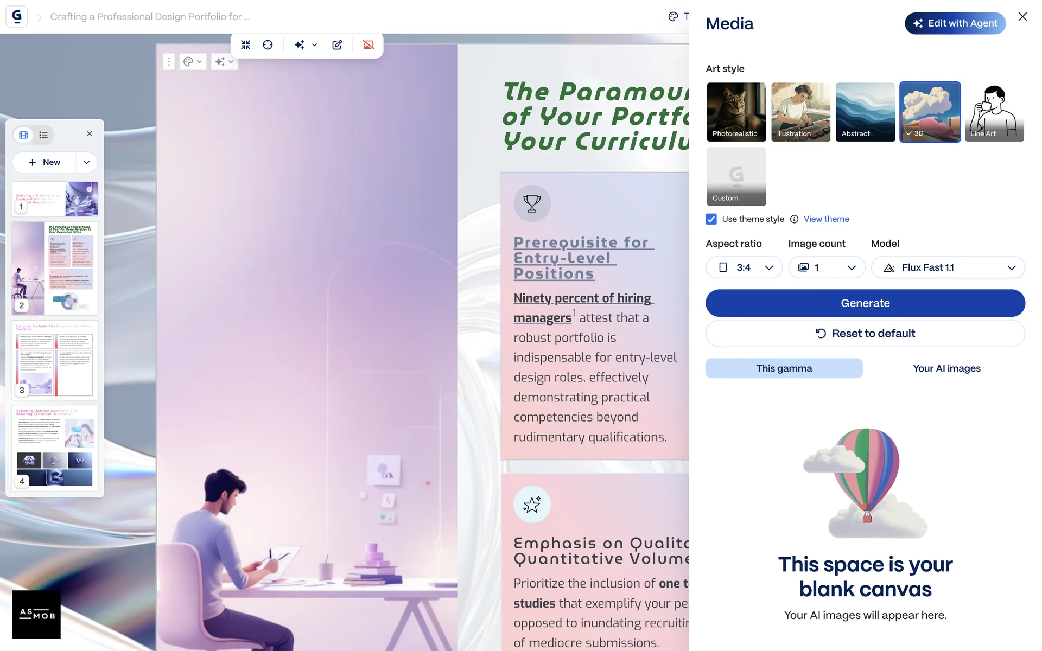Screen dimensions: 1042x651
Task: Switch to outline list view icon
Action: 43,135
